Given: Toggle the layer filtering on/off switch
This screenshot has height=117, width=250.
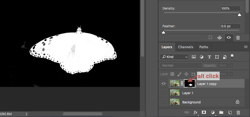Looking at the screenshot, I should [232, 57].
